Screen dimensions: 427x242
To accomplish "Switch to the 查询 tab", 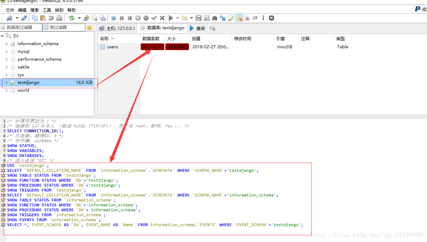I will coord(197,28).
